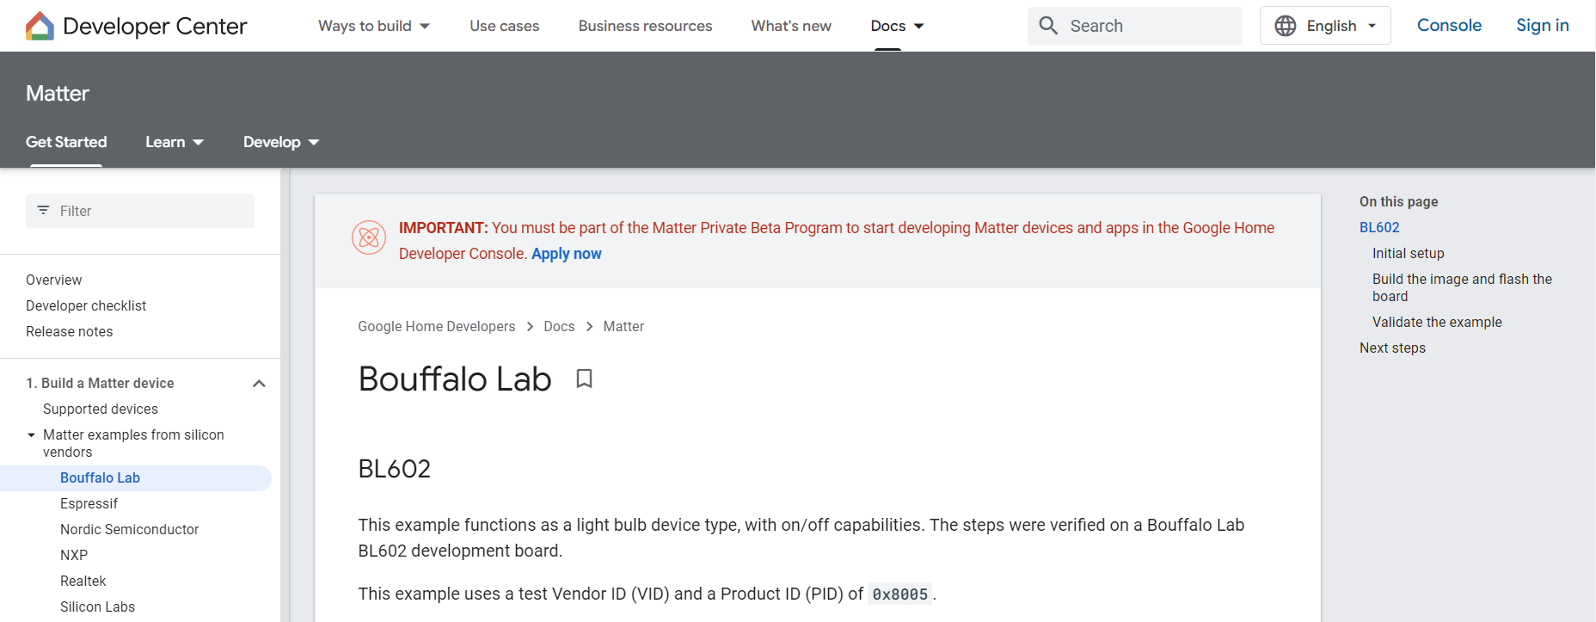Select Bouffalo Lab in sidebar
This screenshot has height=622, width=1596.
[100, 477]
